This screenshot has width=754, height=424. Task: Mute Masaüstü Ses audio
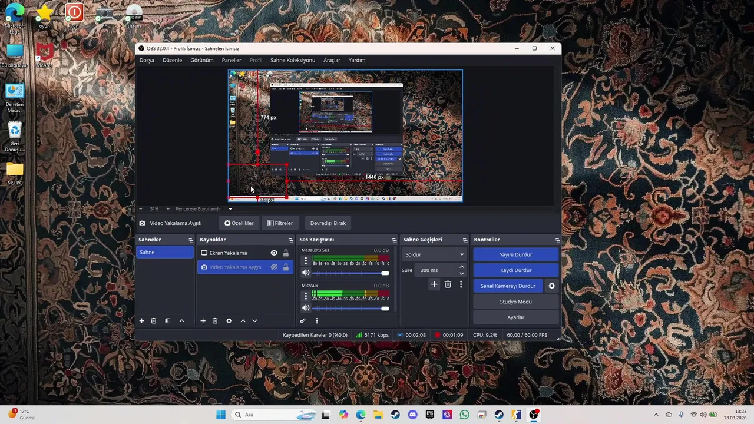(306, 273)
